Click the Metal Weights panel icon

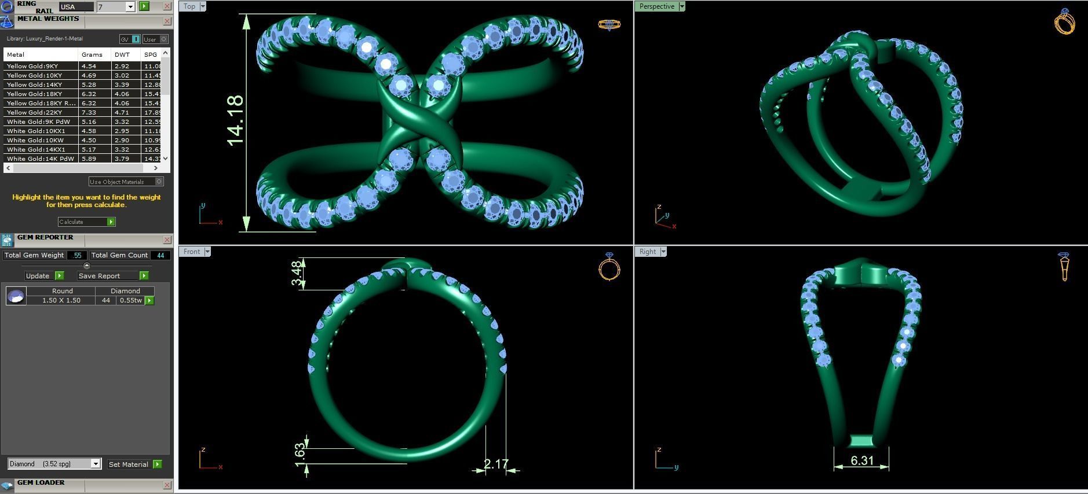6,21
